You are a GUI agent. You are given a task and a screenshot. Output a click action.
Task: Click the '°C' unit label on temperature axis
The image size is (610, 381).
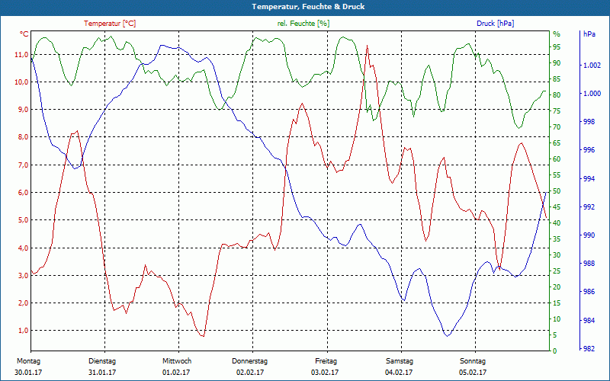coord(24,34)
